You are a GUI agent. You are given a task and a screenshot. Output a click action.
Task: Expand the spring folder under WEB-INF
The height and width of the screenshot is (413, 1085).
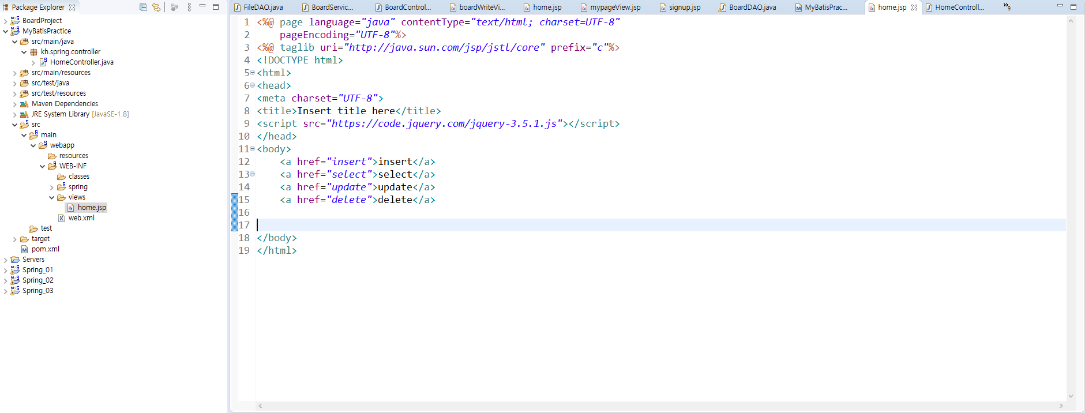click(x=51, y=187)
